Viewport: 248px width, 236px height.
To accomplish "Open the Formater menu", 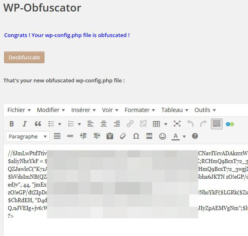I will (140, 110).
